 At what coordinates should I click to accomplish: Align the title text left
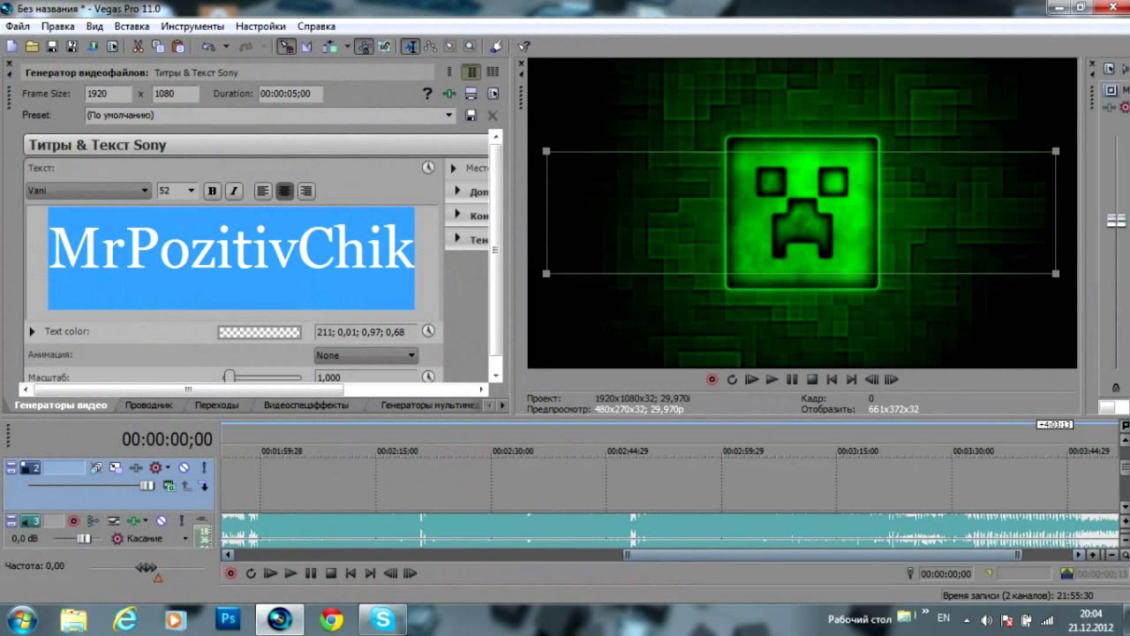(x=263, y=191)
